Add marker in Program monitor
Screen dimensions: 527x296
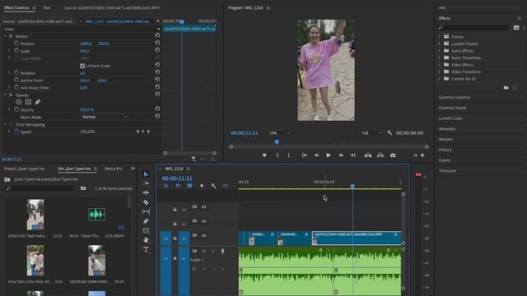pos(264,155)
